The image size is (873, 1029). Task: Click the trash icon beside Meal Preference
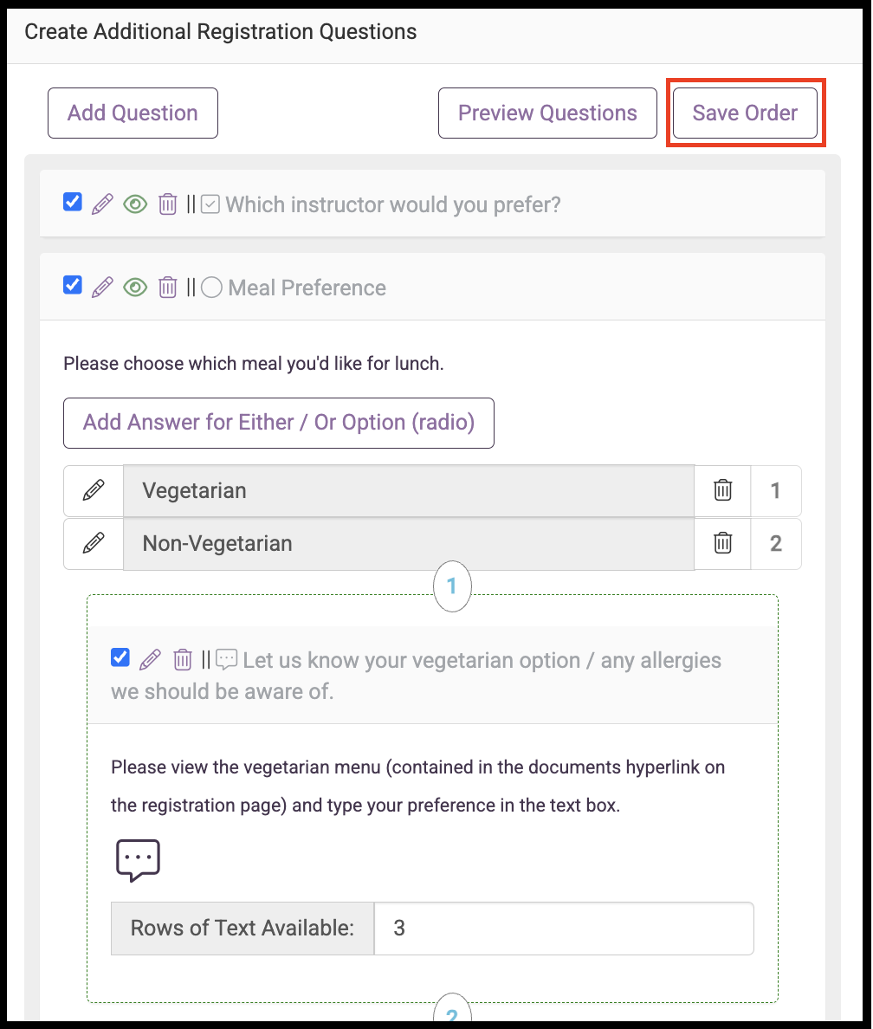click(x=167, y=288)
